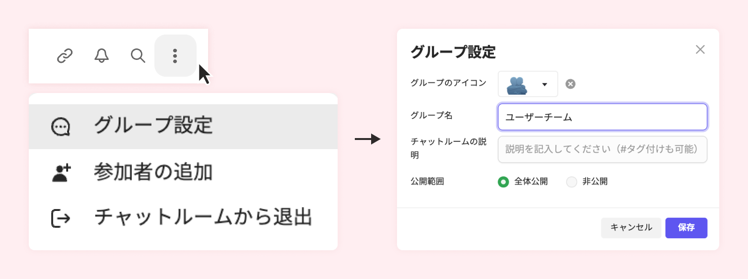Click the add-person icon beside 参加者の追加

tap(61, 173)
